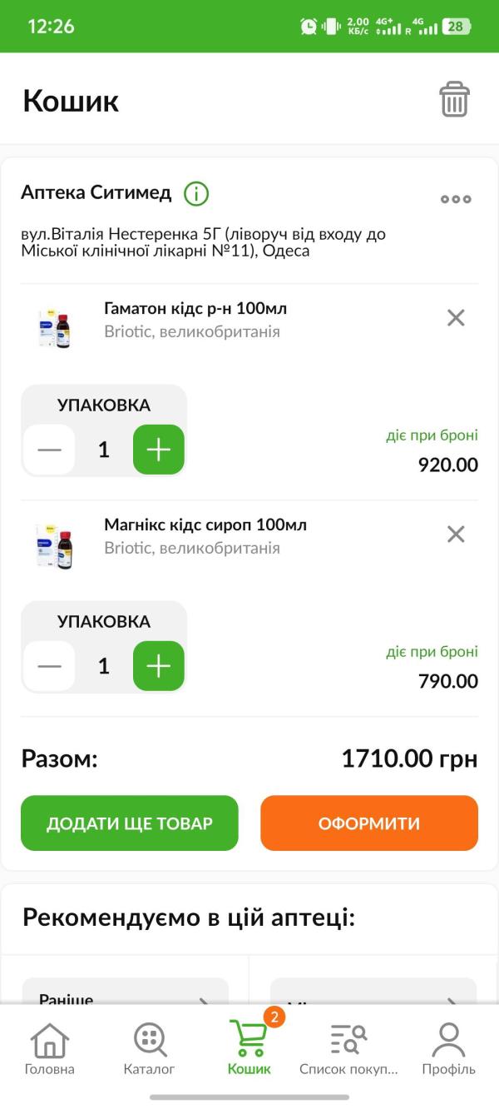Screen dimensions: 499x1109
Task: Tap the trash icon to empty cart
Action: [454, 100]
